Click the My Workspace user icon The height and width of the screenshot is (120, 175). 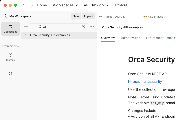pos(5,16)
